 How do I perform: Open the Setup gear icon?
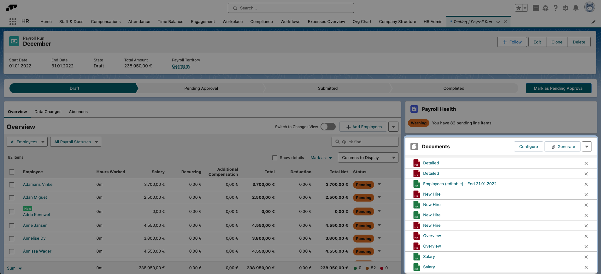click(565, 8)
